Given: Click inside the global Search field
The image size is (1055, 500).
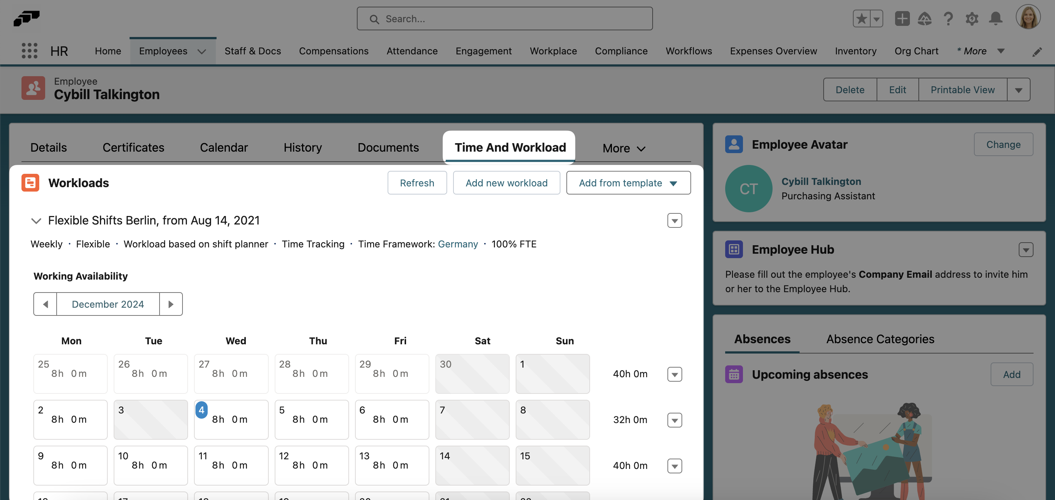Looking at the screenshot, I should click(504, 18).
